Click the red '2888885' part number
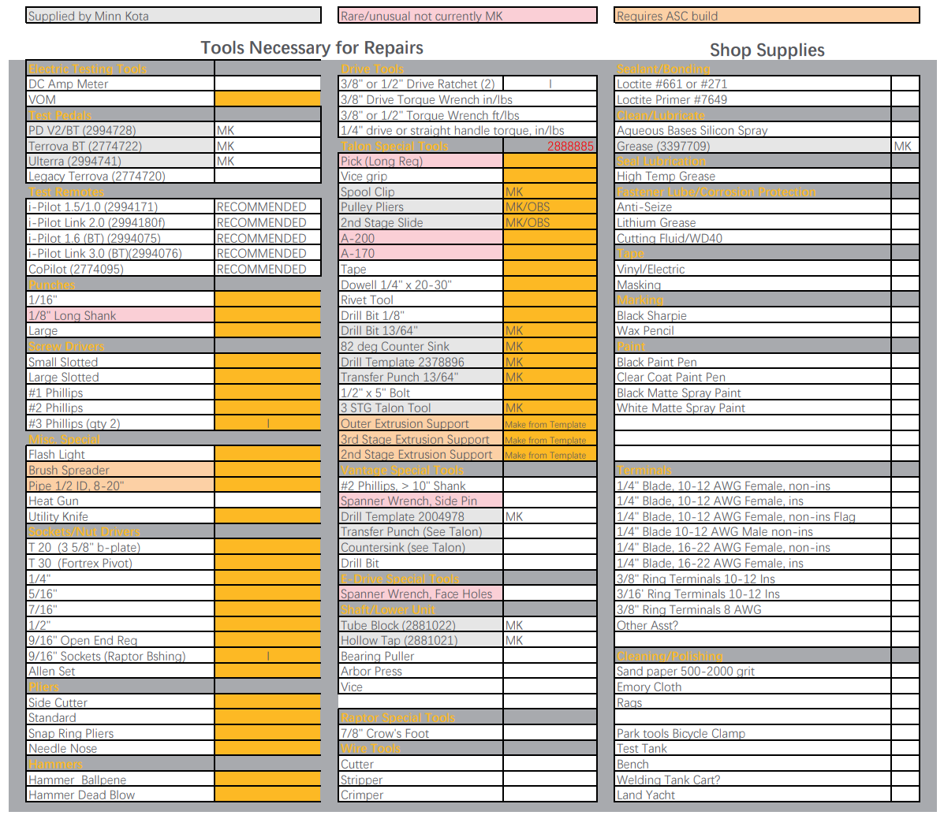The height and width of the screenshot is (819, 944). click(x=570, y=146)
